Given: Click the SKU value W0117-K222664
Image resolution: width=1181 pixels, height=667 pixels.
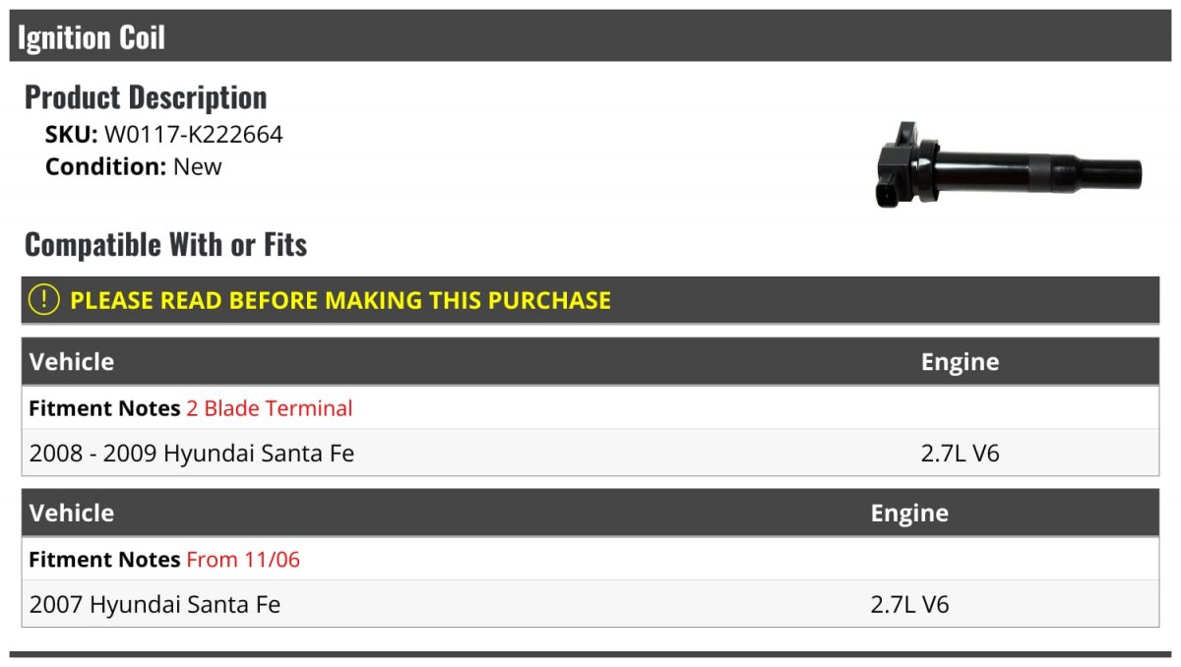Looking at the screenshot, I should 193,135.
